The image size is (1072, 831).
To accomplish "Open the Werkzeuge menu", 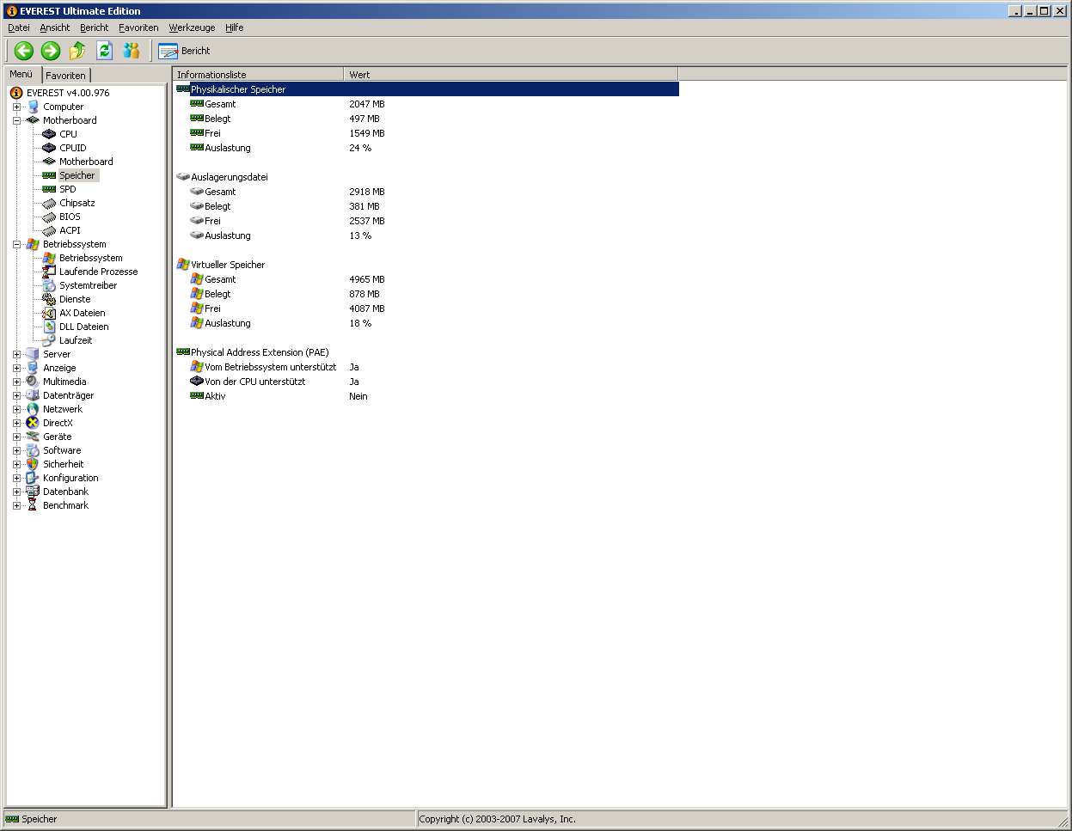I will pos(192,27).
